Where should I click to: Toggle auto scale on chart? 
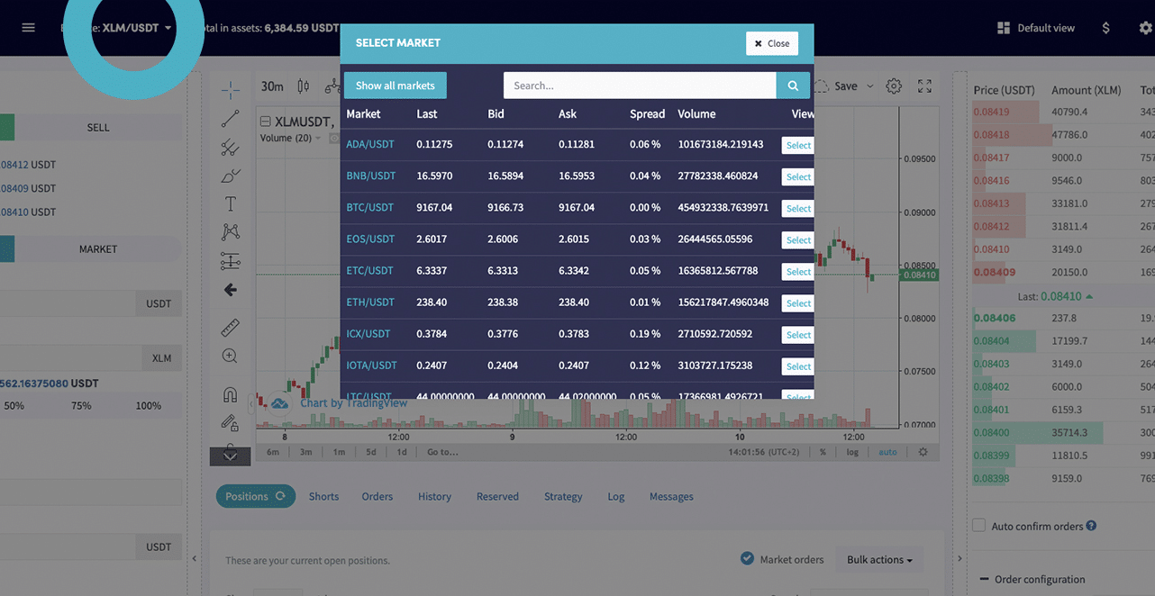point(888,452)
